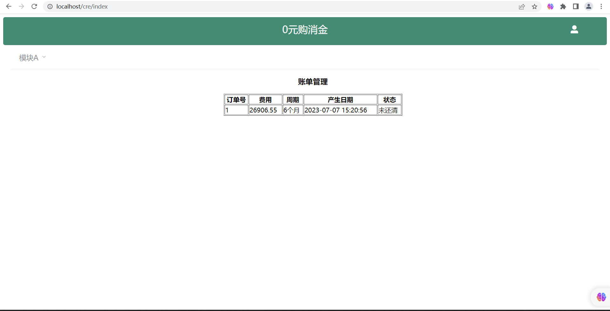Open the floating brain assistant button

pos(601,297)
